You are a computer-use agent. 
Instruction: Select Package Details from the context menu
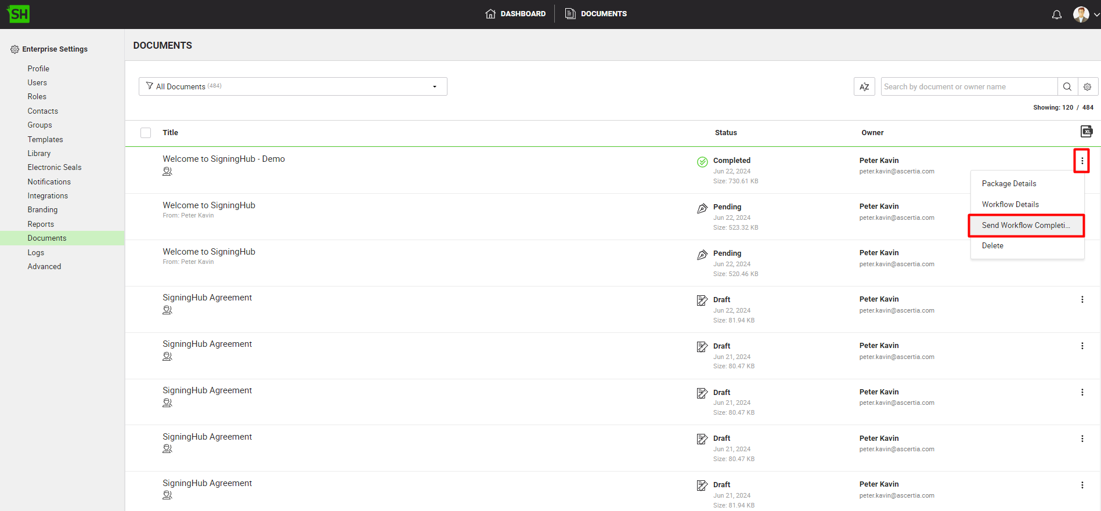(x=1009, y=183)
